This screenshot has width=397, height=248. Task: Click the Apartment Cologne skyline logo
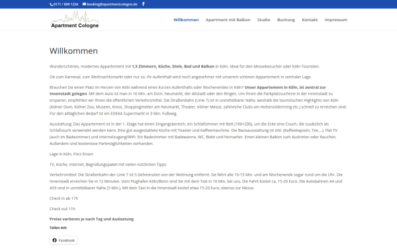coord(75,19)
